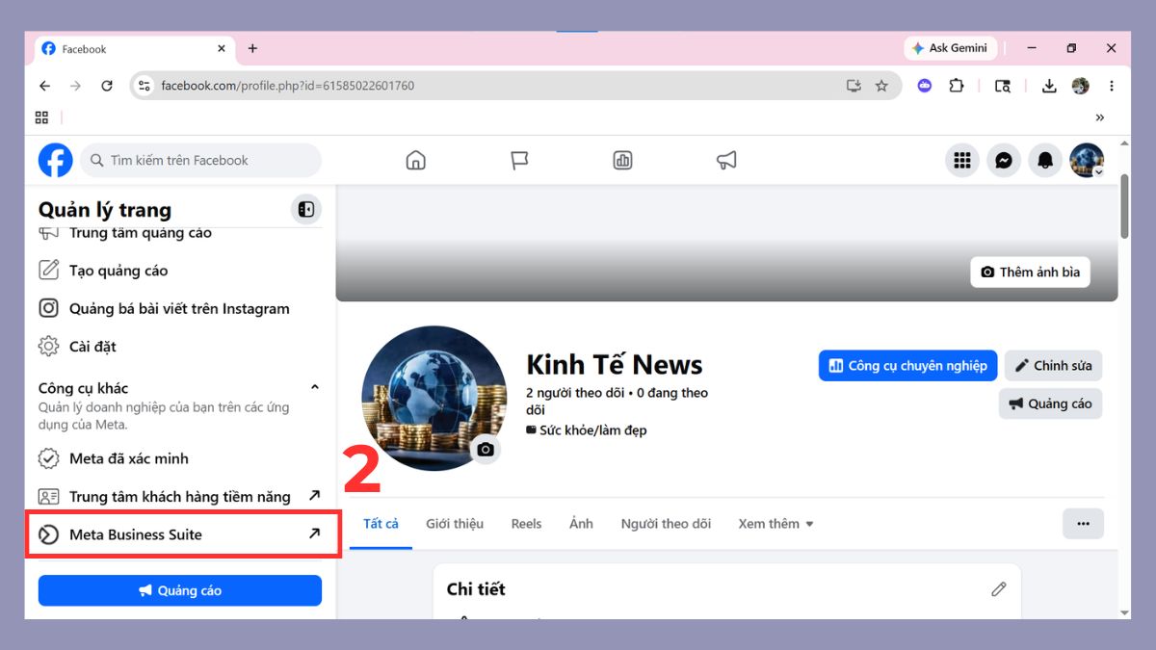
Task: Open Meta đã xác minh
Action: [x=180, y=458]
